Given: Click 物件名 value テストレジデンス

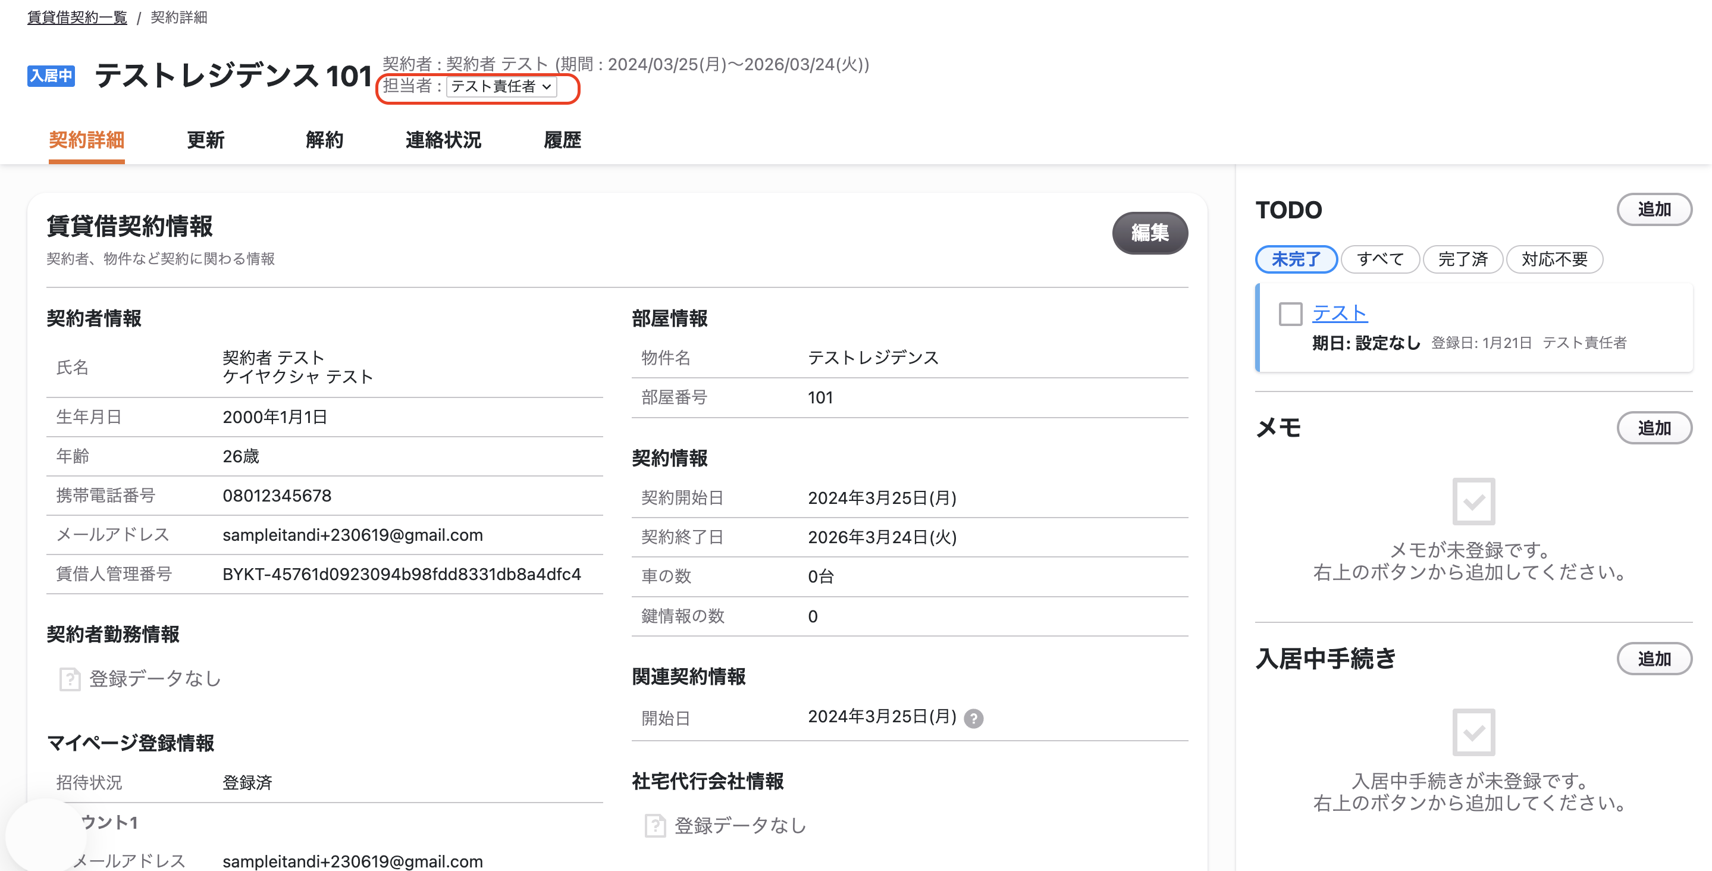Looking at the screenshot, I should pos(873,358).
